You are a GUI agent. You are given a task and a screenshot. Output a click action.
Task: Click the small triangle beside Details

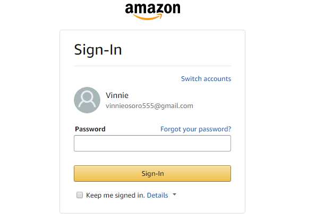(175, 194)
